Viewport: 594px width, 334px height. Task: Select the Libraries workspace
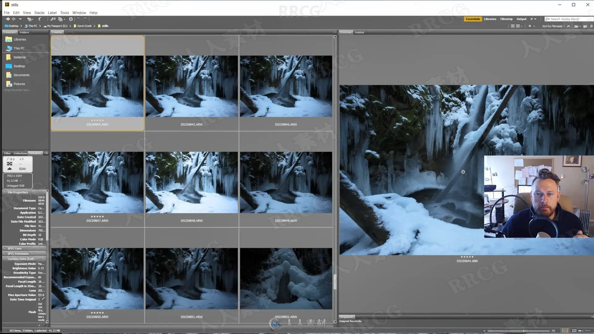click(490, 19)
